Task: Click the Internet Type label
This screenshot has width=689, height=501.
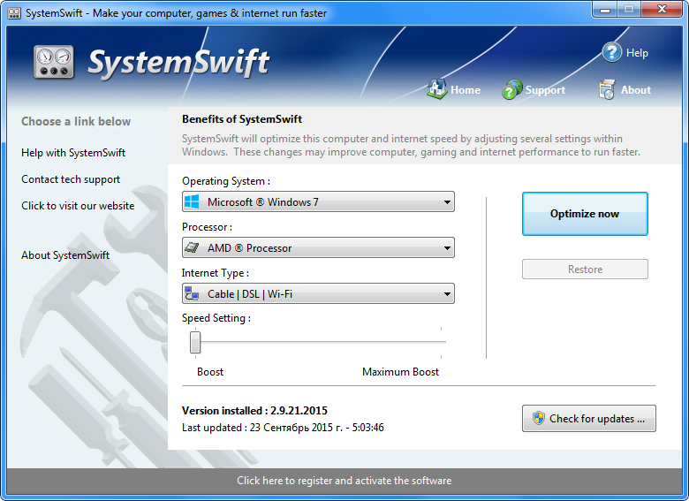Action: pos(216,273)
